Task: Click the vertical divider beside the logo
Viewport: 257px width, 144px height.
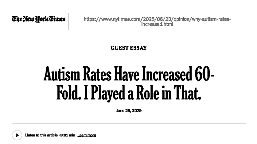Action: (69, 21)
